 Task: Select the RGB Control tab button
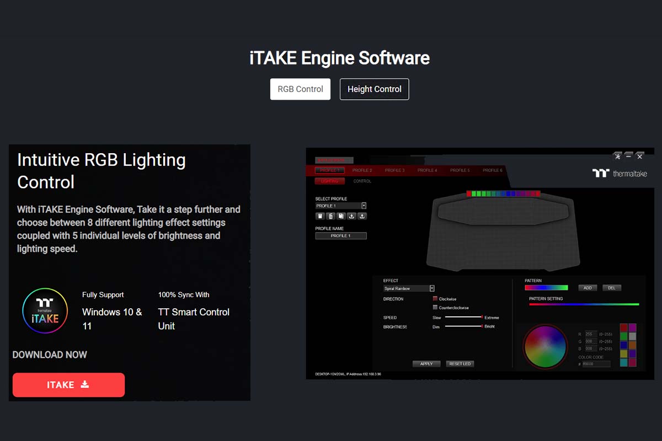click(300, 89)
